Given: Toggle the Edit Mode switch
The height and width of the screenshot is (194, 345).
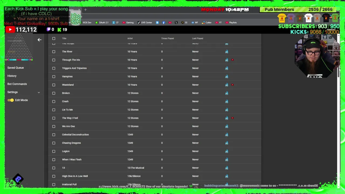Looking at the screenshot, I should tap(11, 100).
